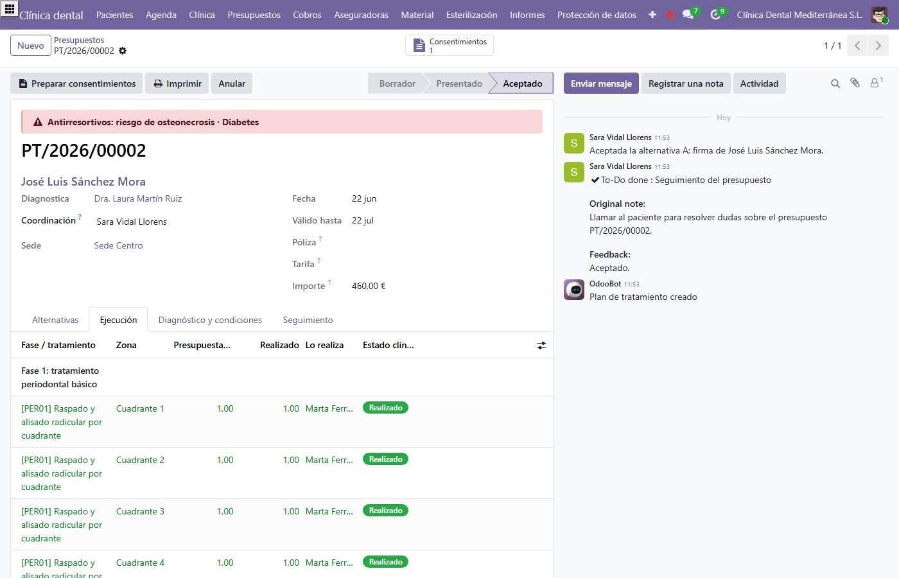Click Realizado badge in Cuadrante 2 row
This screenshot has height=578, width=899.
pyautogui.click(x=386, y=459)
